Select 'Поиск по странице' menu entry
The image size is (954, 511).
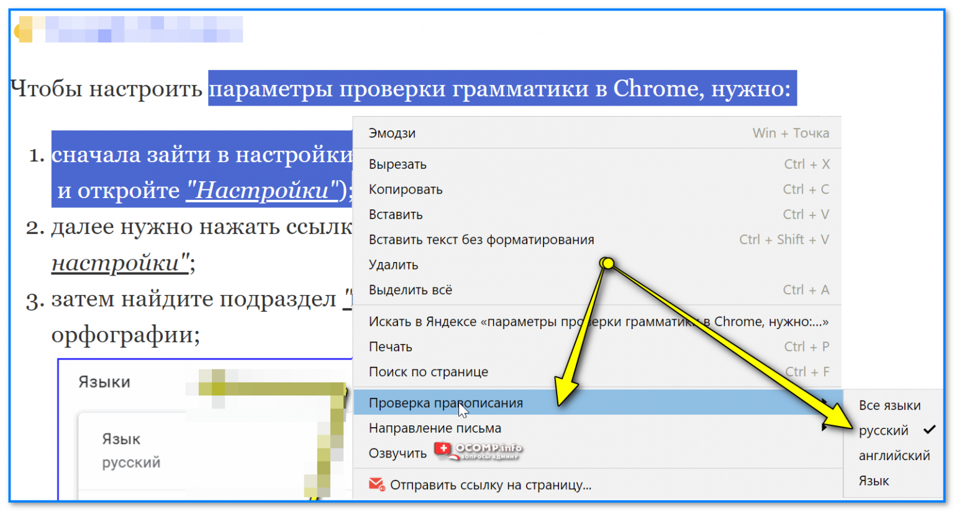pos(597,372)
